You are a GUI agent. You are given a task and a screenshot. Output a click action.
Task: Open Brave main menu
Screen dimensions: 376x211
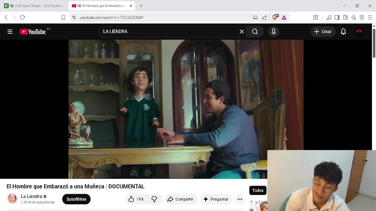[x=370, y=18]
